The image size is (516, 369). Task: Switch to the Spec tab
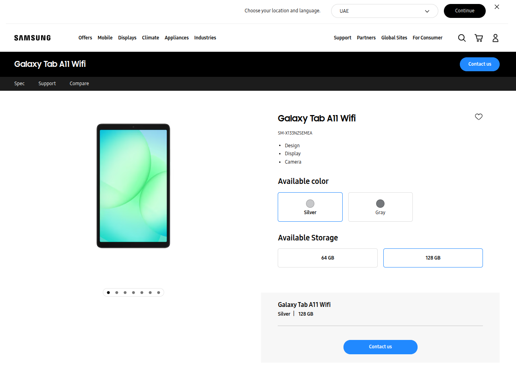click(x=20, y=84)
